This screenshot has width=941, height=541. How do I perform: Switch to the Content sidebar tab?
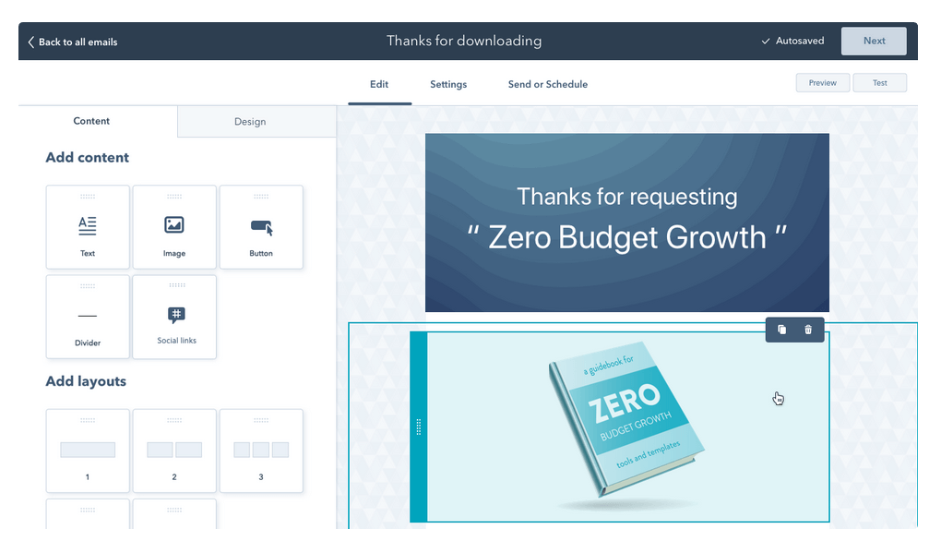[x=92, y=121]
